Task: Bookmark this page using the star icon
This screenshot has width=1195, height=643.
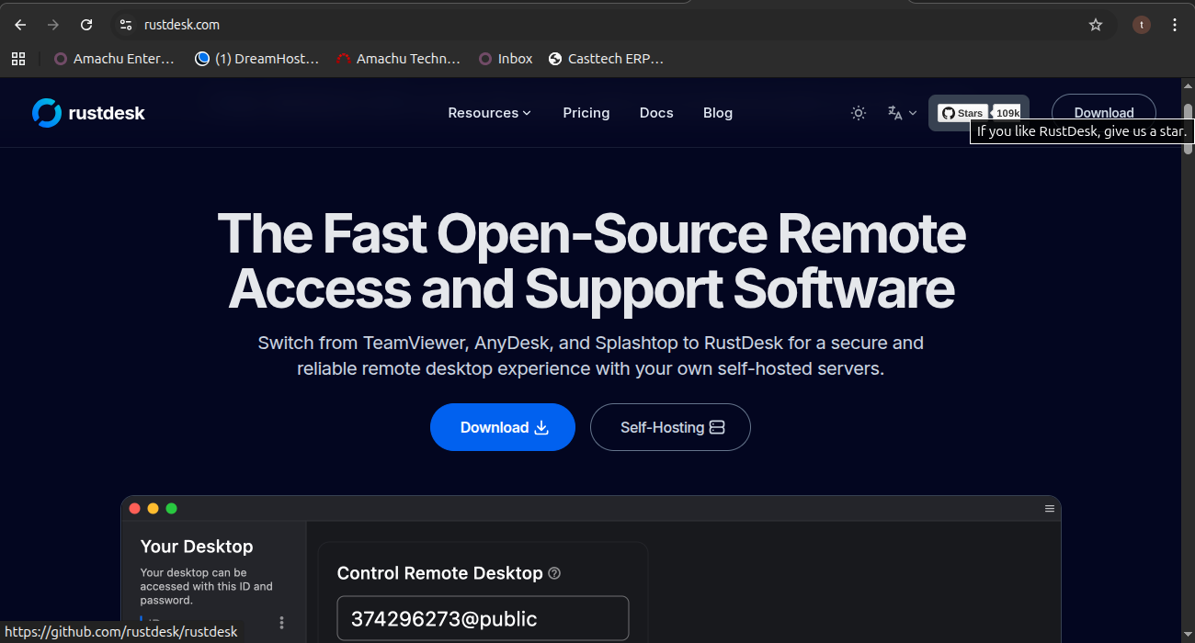Action: tap(1095, 25)
